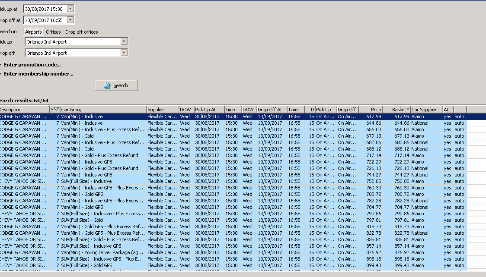
Task: Select SUV(Full Size) - Inclusive GPS row at 857.14
Action: (x=233, y=246)
